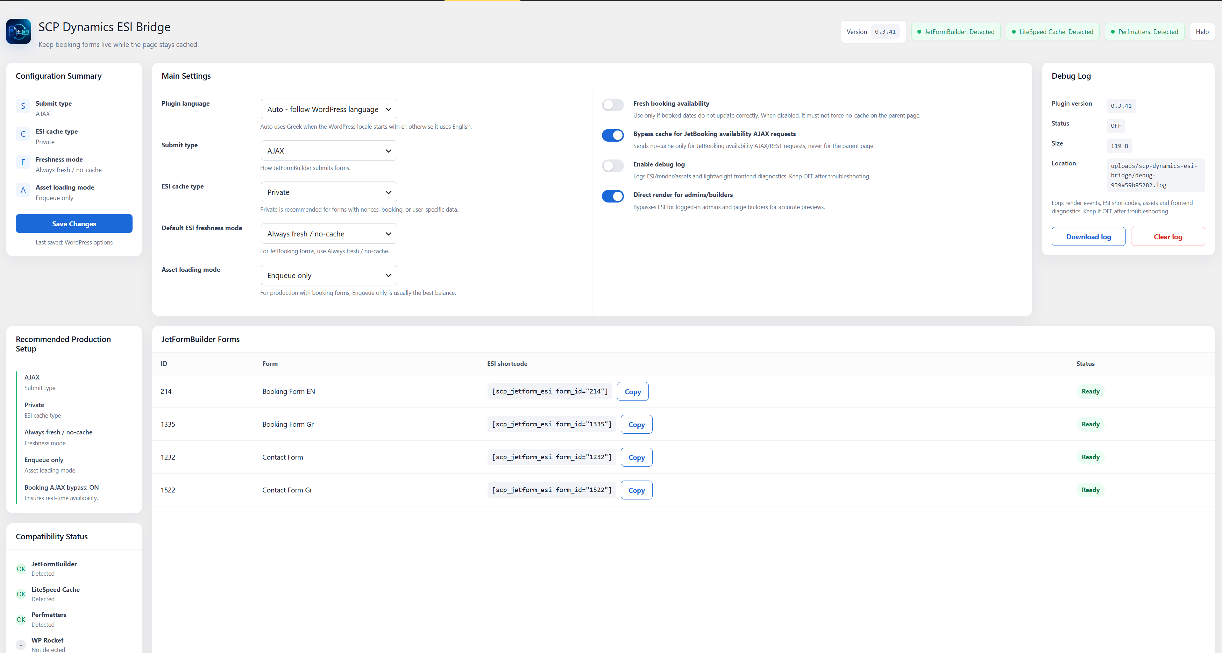This screenshot has height=653, width=1222.
Task: Click the form_id="1232" shortcode text
Action: (x=552, y=457)
